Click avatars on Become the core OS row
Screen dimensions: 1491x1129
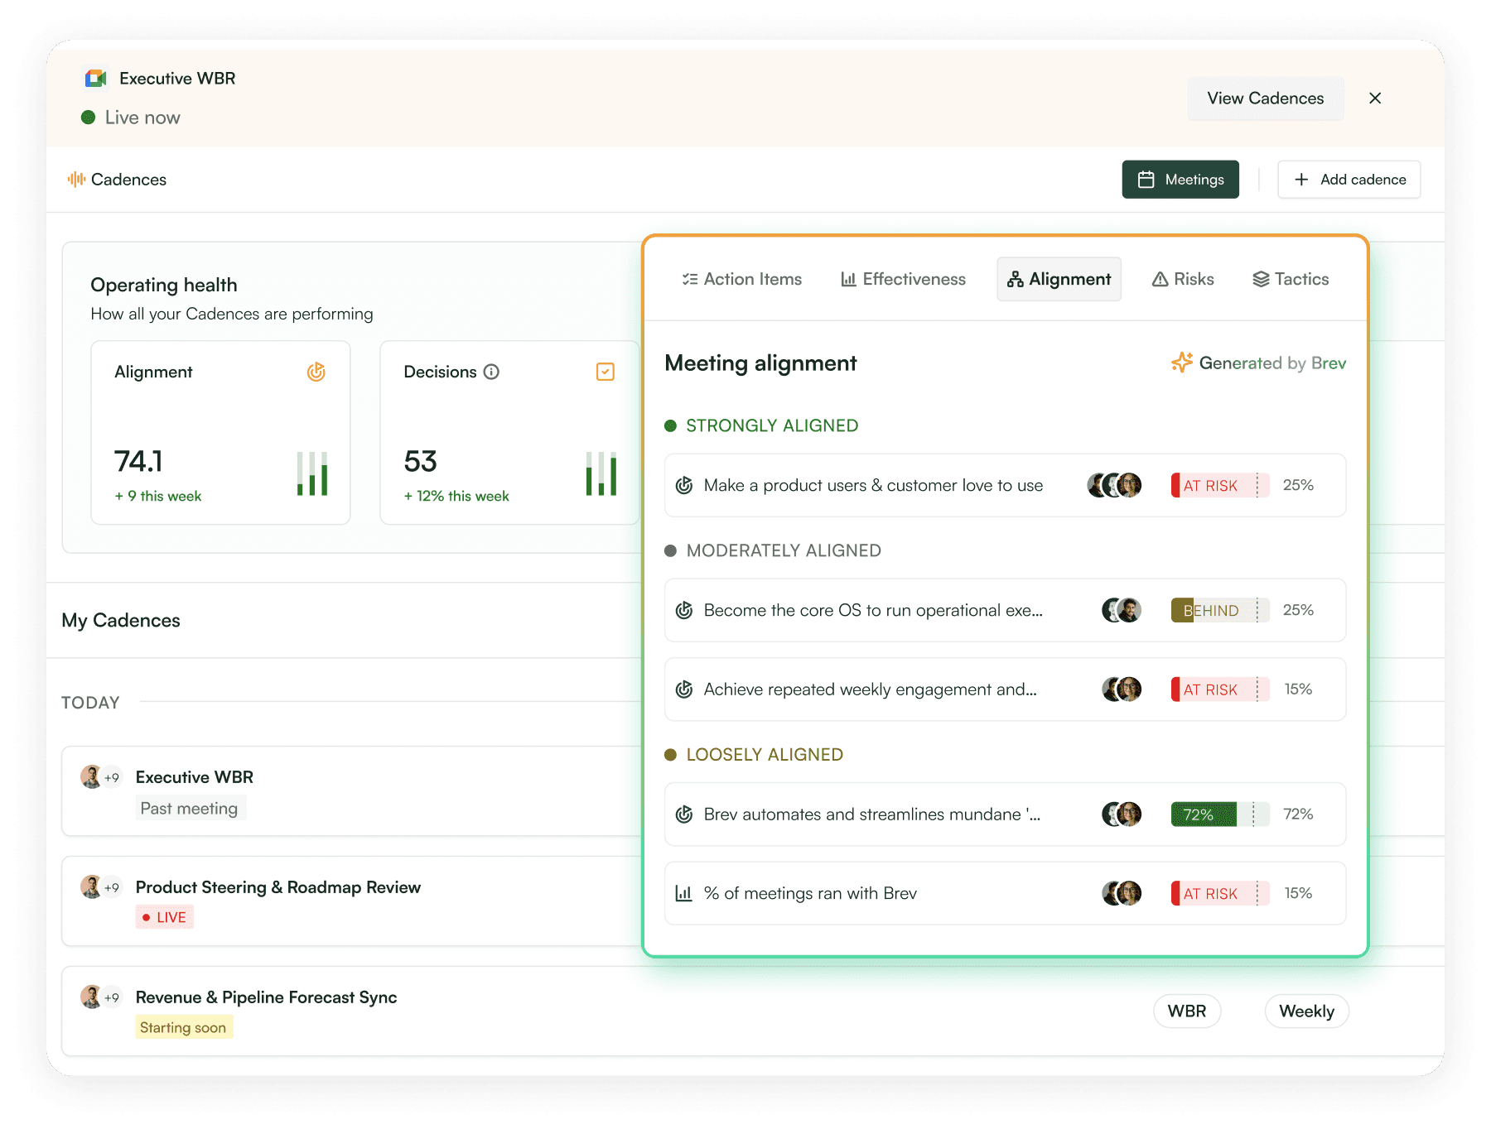click(x=1122, y=610)
